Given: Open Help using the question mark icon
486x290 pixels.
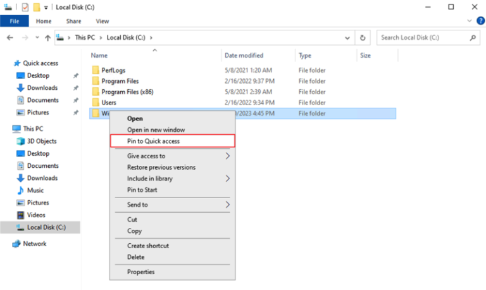Looking at the screenshot, I should tap(478, 21).
